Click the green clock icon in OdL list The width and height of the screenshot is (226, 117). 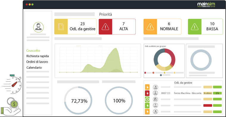click(x=147, y=99)
